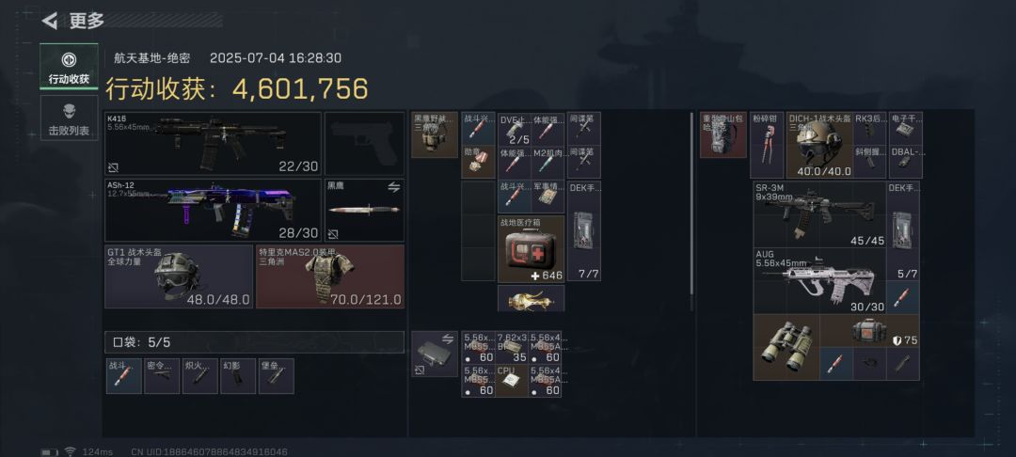The width and height of the screenshot is (1016, 457).
Task: Select the purple ASh-12 rifle
Action: pos(214,211)
